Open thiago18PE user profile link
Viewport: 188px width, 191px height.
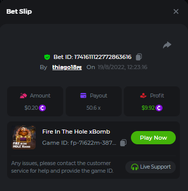(x=67, y=67)
